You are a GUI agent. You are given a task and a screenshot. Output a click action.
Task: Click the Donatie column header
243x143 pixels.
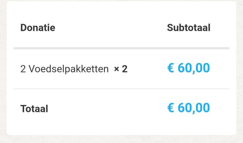(38, 28)
